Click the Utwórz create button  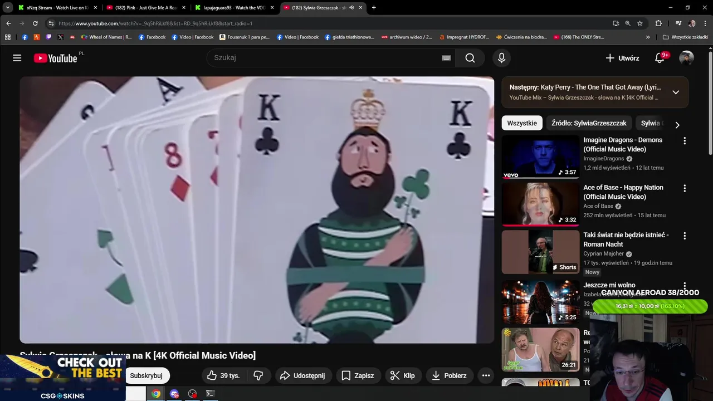pos(622,58)
